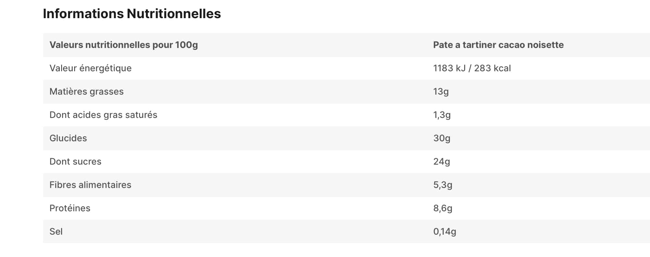Image resolution: width=650 pixels, height=257 pixels.
Task: Select the 'Dont sucres' row label
Action: click(x=75, y=161)
